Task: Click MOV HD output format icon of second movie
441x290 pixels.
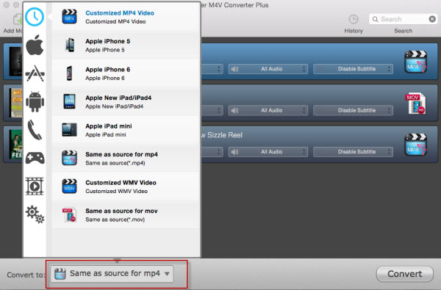Action: [416, 104]
